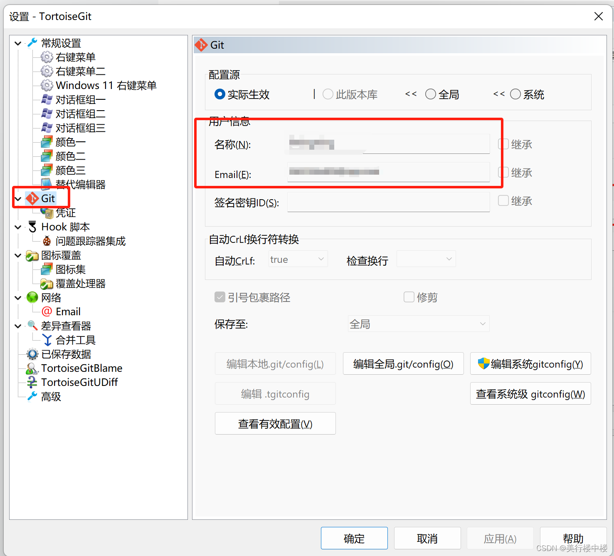Click the windows flag icon for 对话框组三
Screen dimensions: 614x556
(47, 128)
